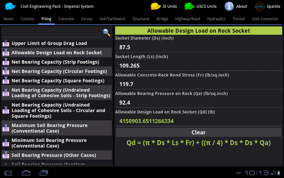Switch to the Survey tab
The height and width of the screenshot is (178, 284).
(x=87, y=19)
